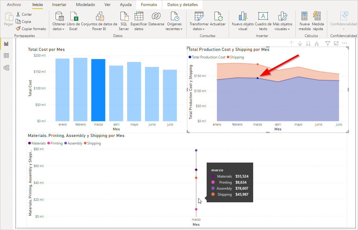The image size is (358, 230).
Task: Click Assembly legend entry
Action: 73,143
